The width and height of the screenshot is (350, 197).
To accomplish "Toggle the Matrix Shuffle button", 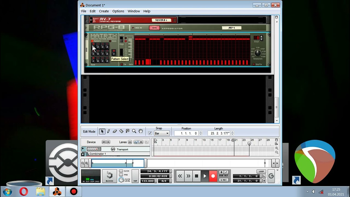I will tap(254, 64).
